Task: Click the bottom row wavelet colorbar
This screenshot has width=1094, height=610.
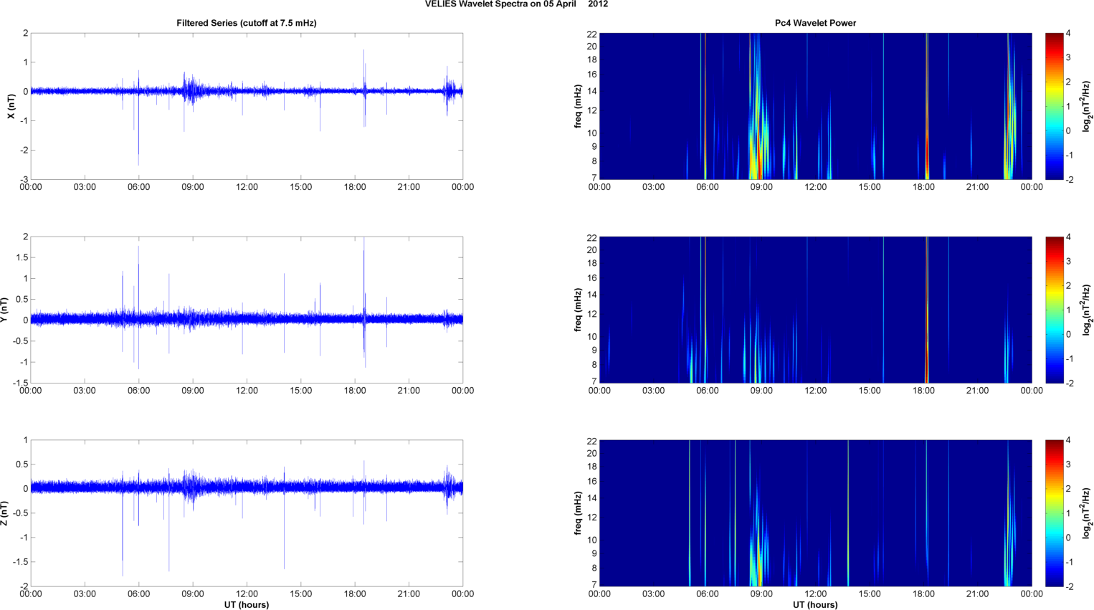Action: [1054, 513]
